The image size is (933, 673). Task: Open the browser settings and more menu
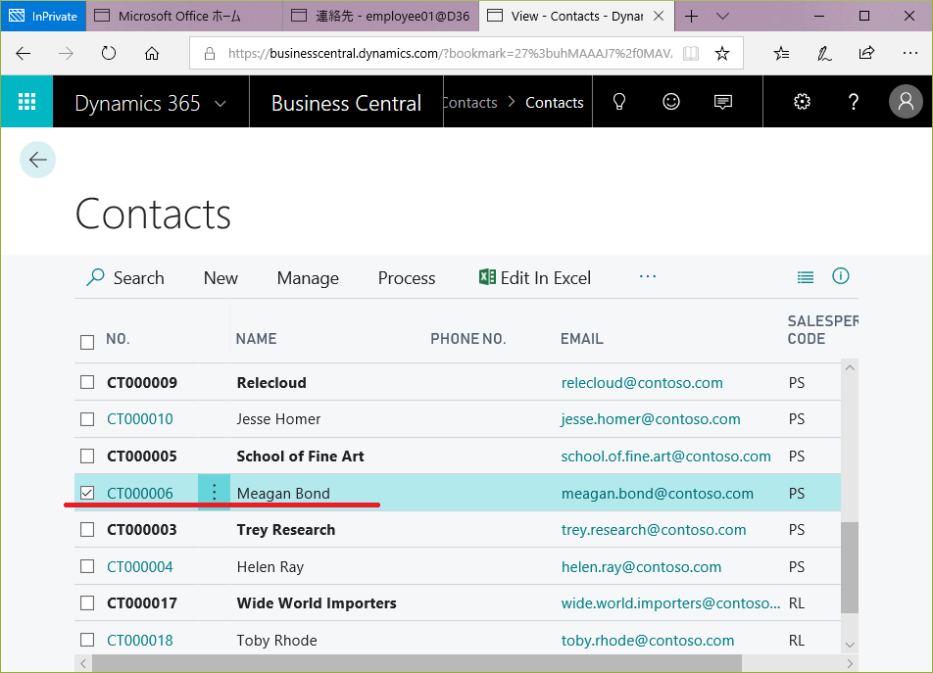909,53
